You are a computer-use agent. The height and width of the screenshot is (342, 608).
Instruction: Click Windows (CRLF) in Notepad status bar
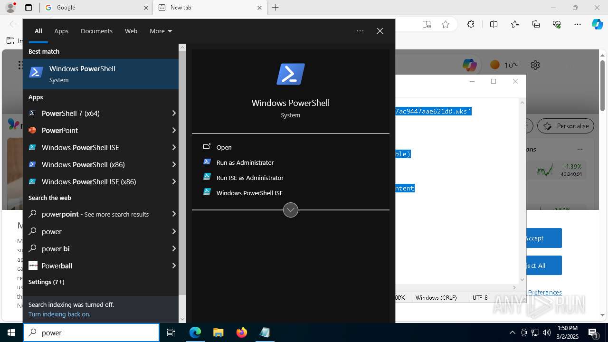[436, 298]
